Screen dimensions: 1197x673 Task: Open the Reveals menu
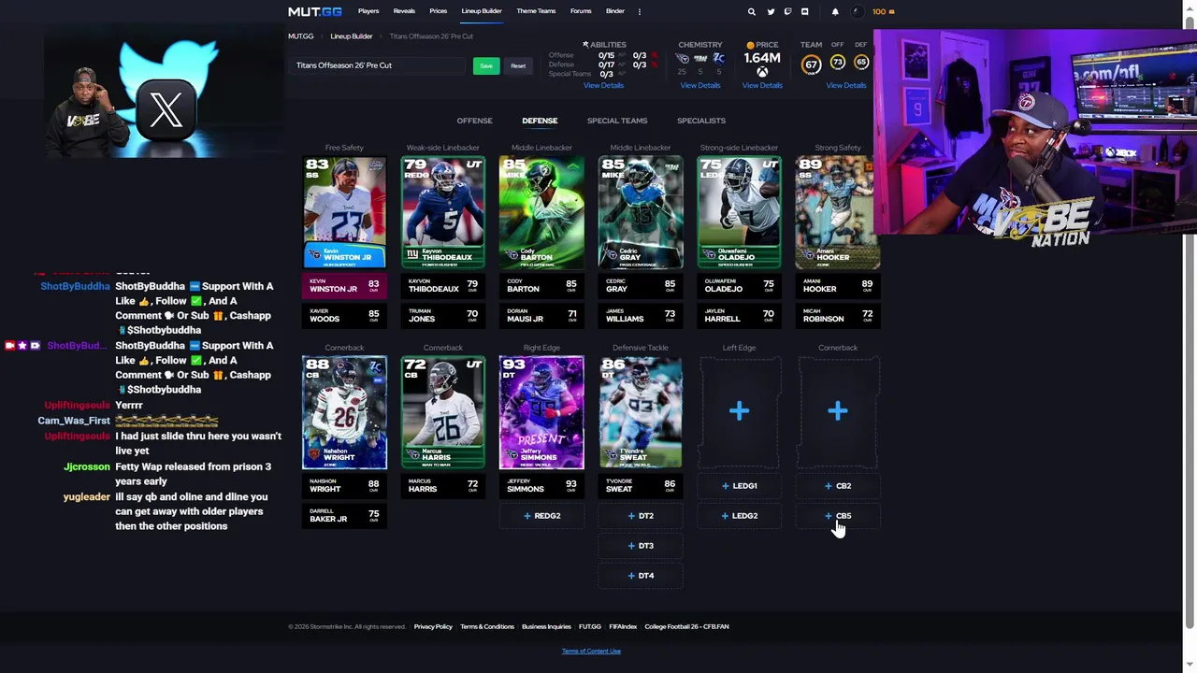coord(404,11)
